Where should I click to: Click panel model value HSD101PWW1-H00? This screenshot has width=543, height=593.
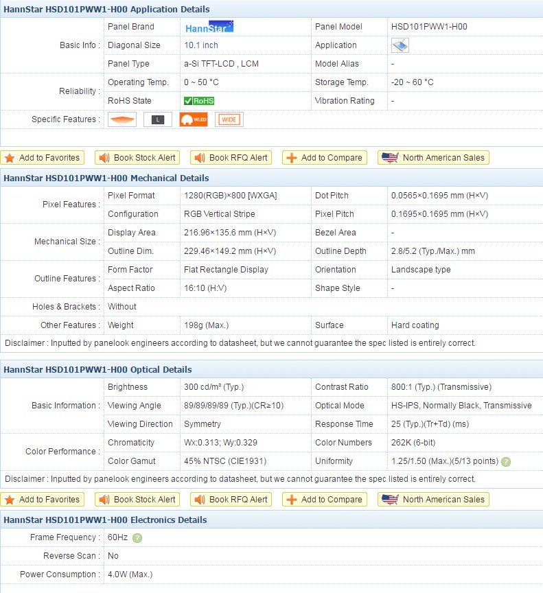coord(429,27)
